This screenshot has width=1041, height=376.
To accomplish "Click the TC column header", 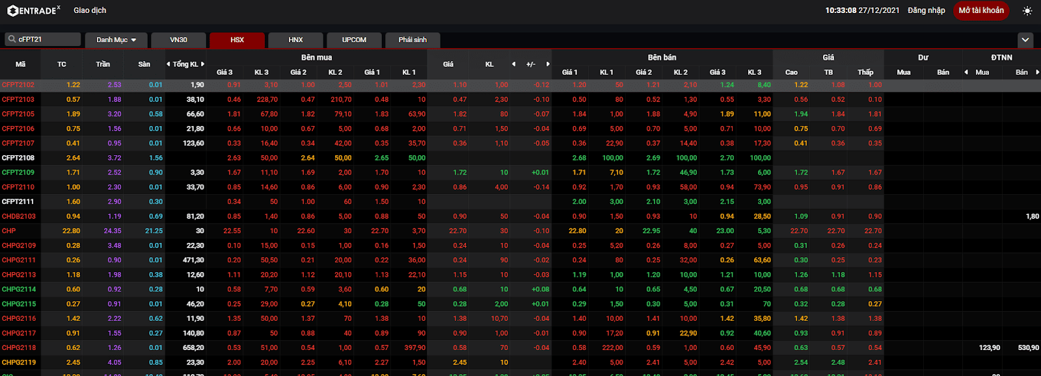I will click(62, 64).
